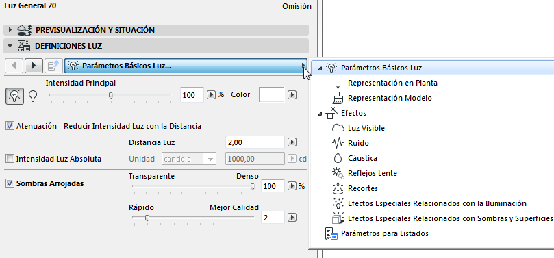This screenshot has width=554, height=258.
Task: Open Parámetros para Listados page
Action: tap(385, 233)
